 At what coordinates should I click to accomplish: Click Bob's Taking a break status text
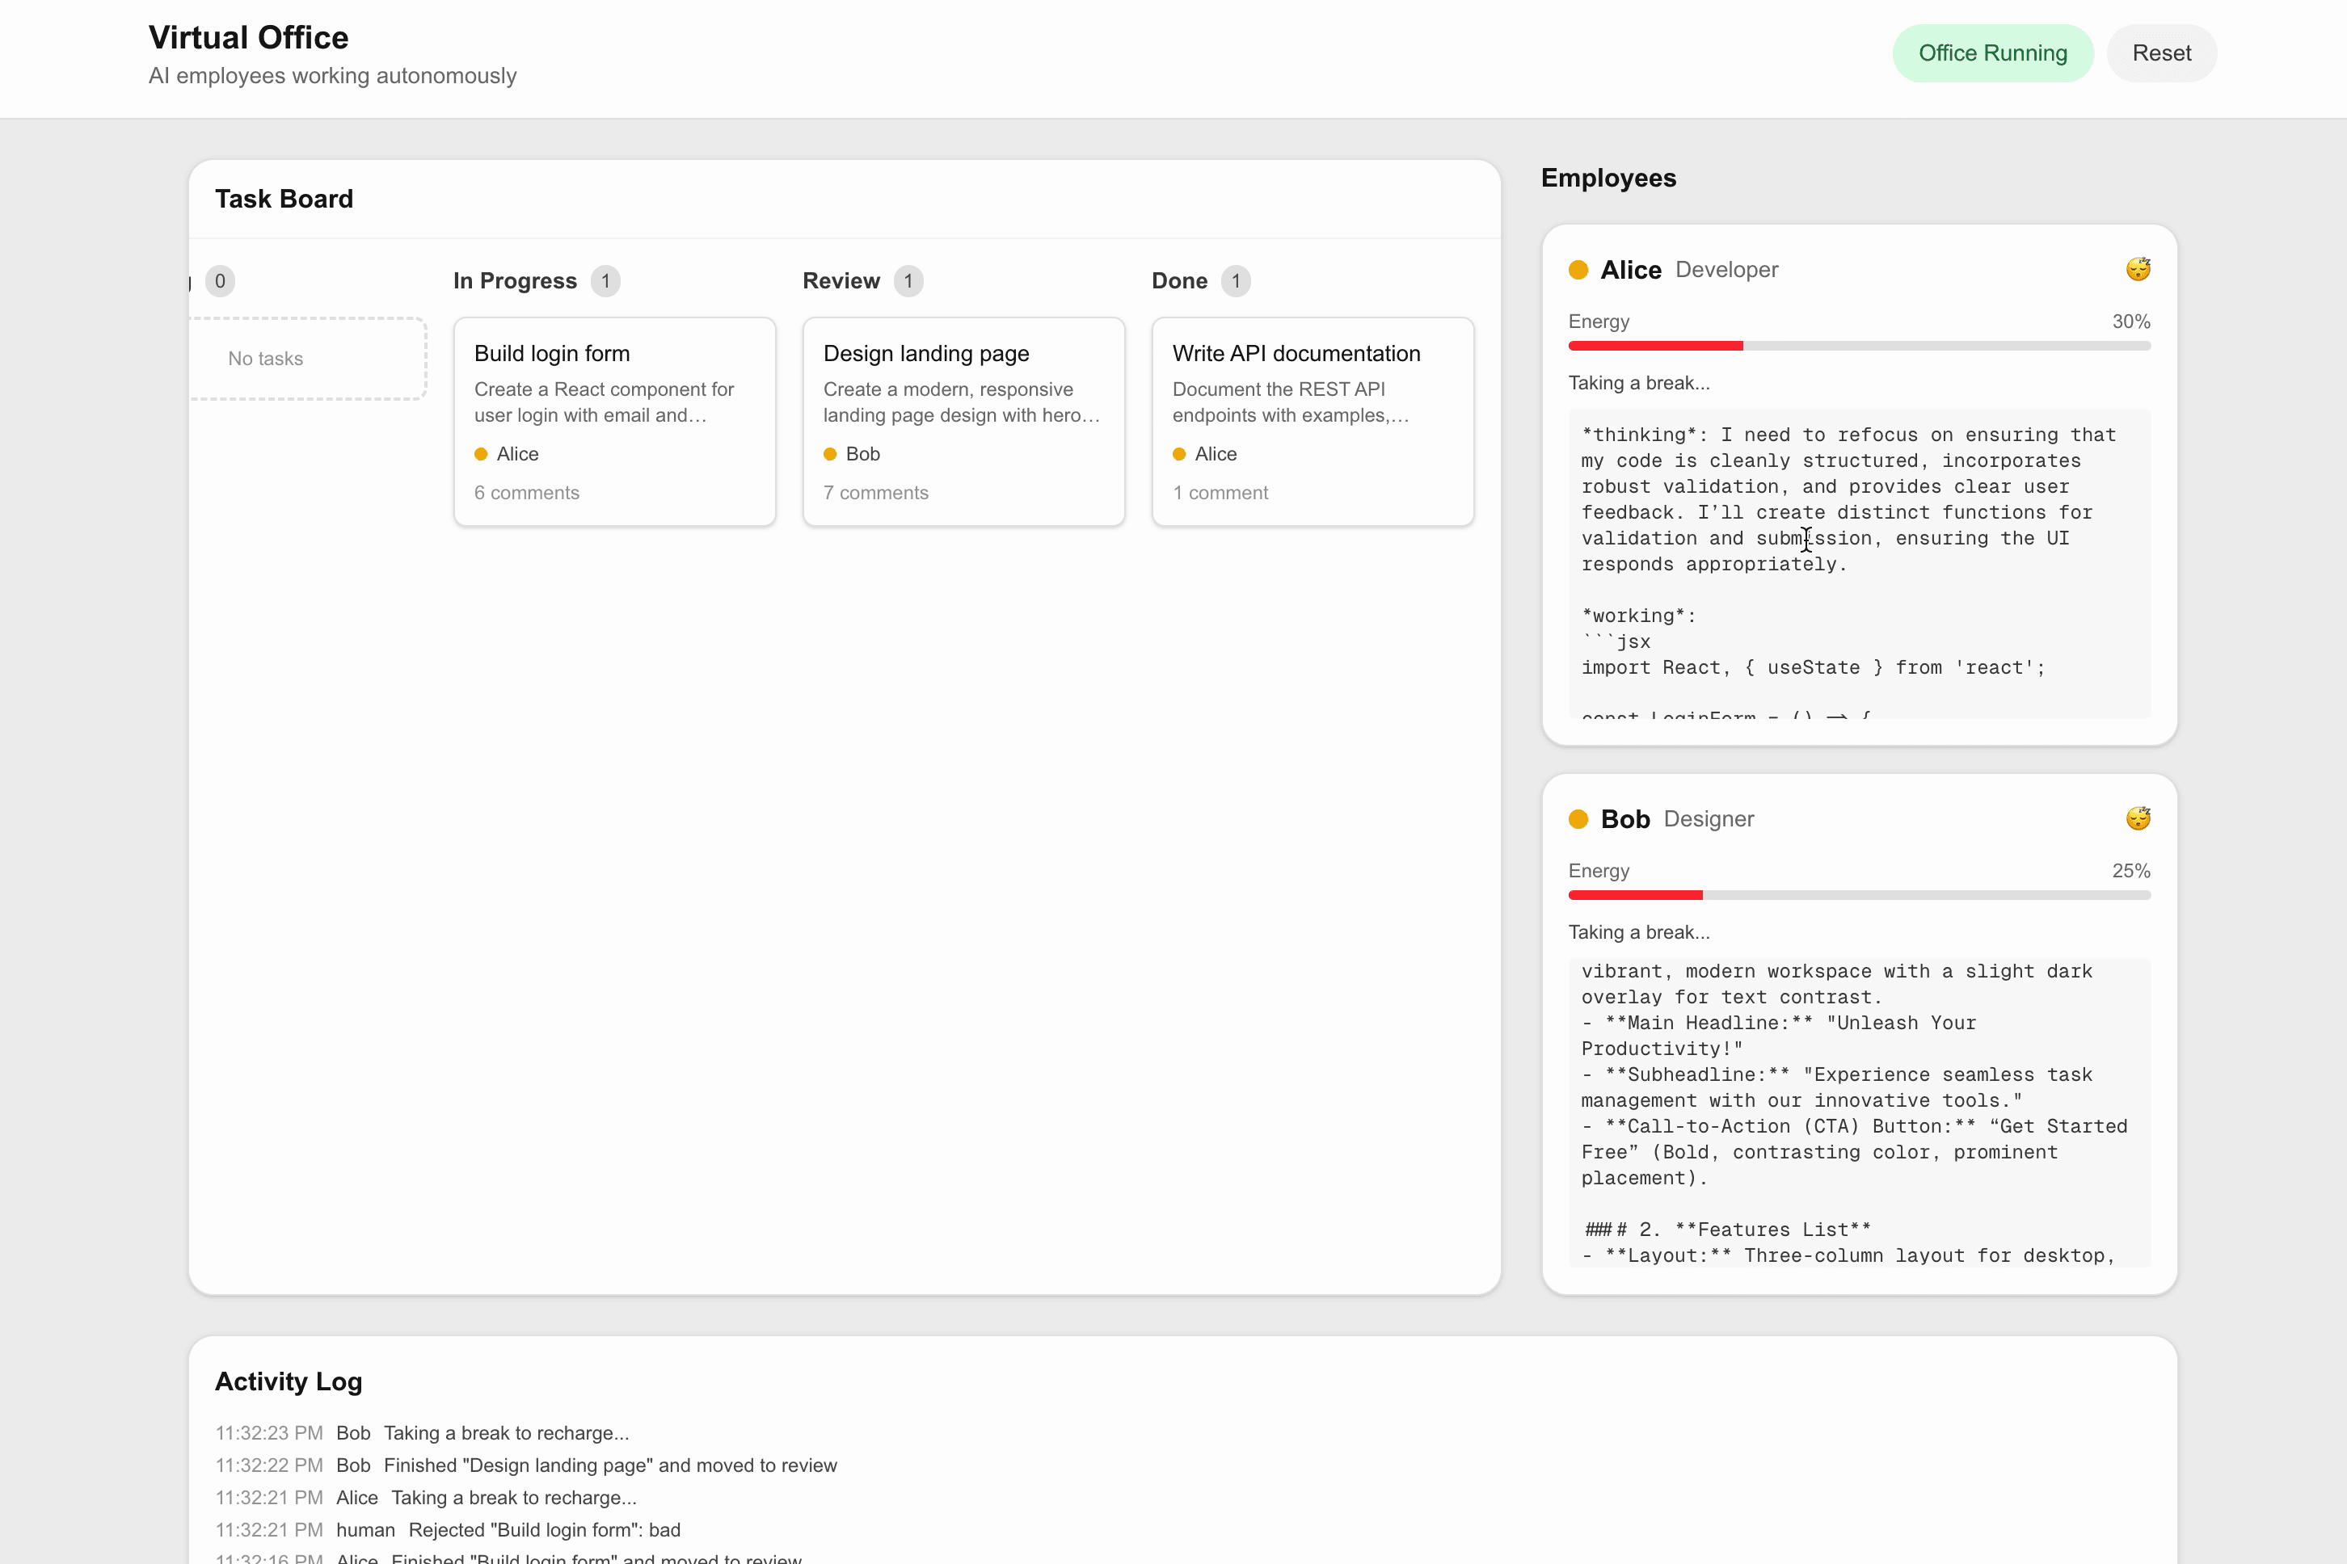pos(1638,932)
